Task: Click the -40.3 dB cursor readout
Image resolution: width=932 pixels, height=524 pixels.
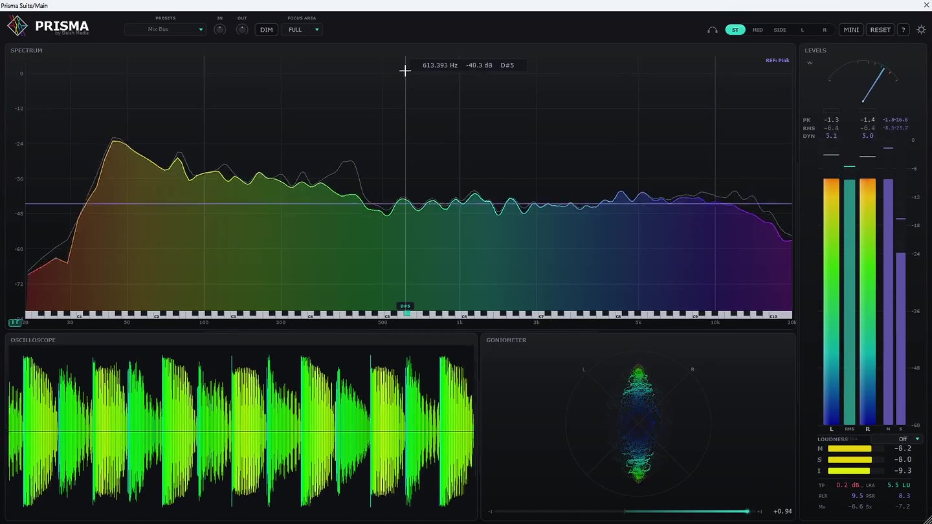Action: click(x=479, y=65)
